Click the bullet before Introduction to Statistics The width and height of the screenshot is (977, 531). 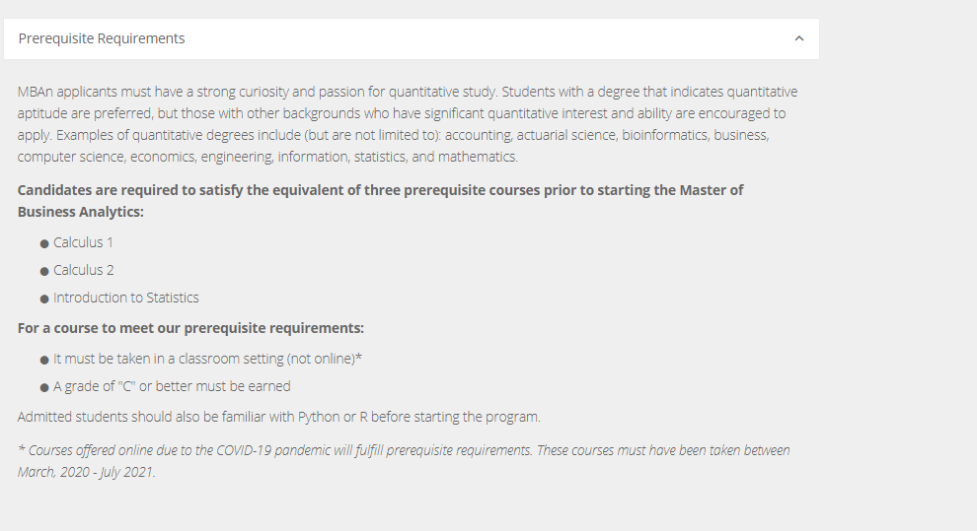[x=44, y=299]
